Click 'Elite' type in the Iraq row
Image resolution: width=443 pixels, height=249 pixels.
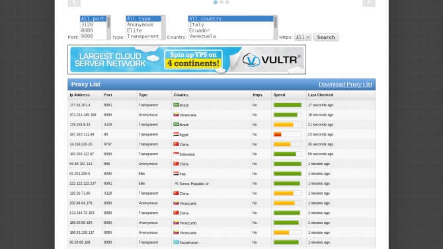(142, 174)
